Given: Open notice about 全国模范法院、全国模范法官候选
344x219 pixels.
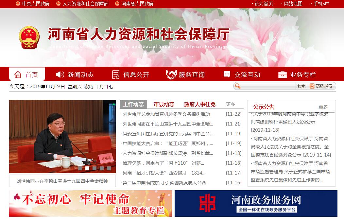Looking at the screenshot, I should click(x=291, y=147).
